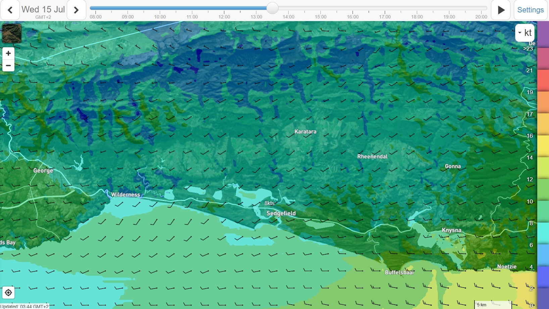Select the George town label
549x309 pixels.
[x=43, y=171]
